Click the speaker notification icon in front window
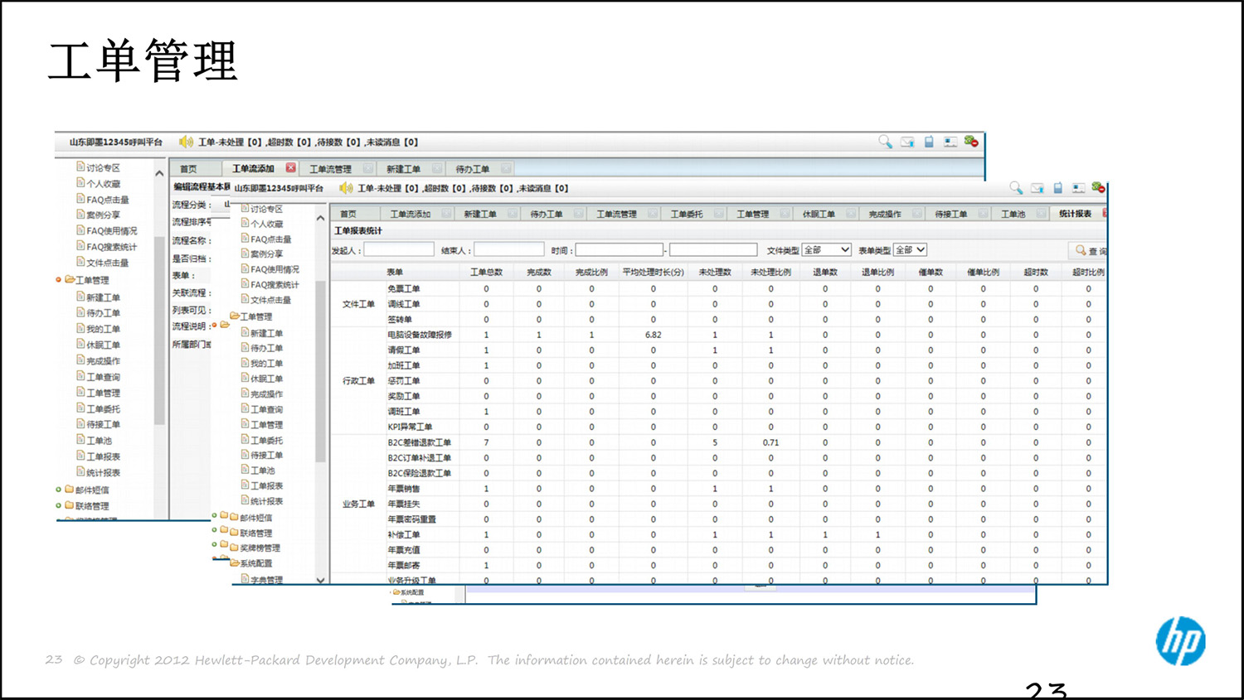This screenshot has width=1244, height=700. 347,188
